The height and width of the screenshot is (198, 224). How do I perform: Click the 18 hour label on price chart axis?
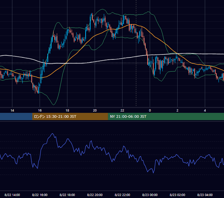coord(67,111)
